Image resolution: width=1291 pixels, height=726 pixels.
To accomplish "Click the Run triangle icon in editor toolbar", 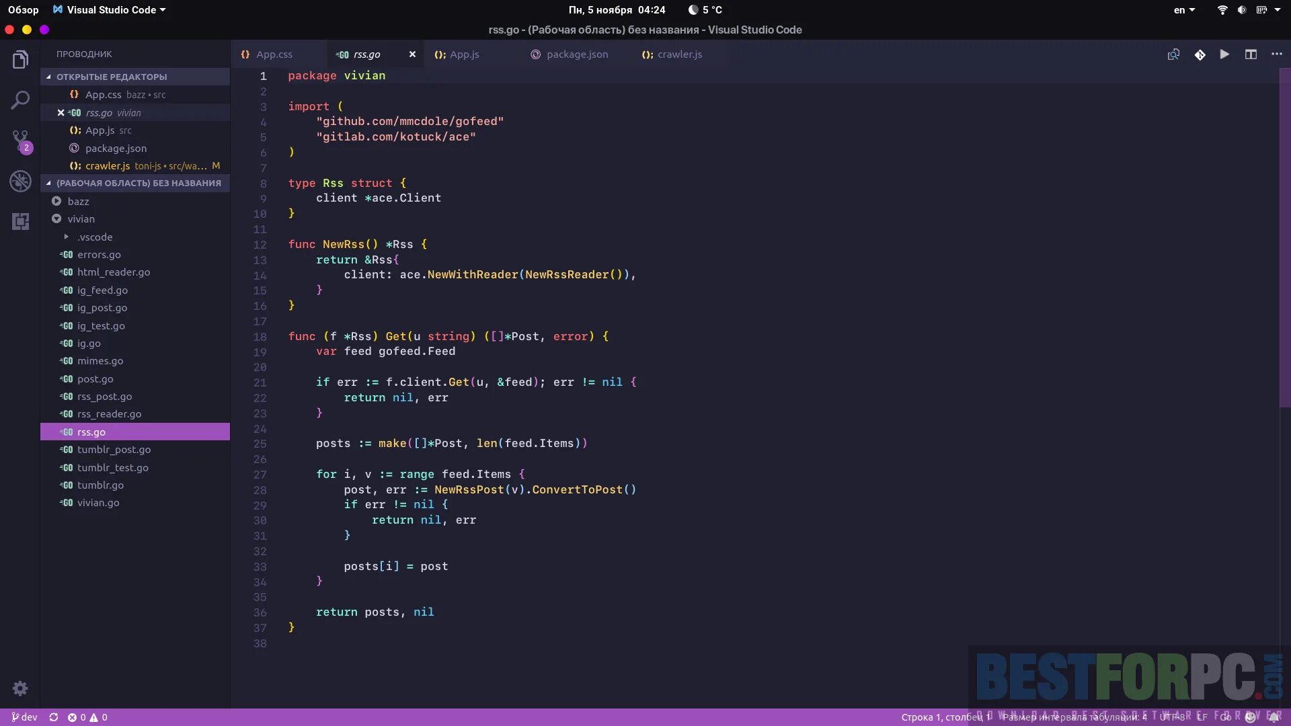I will 1224,54.
